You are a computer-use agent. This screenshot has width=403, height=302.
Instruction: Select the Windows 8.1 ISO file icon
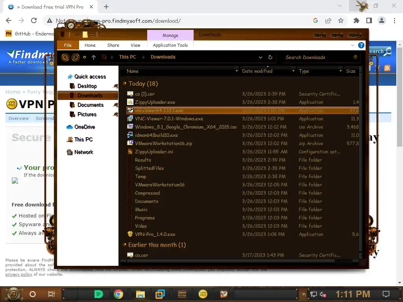point(130,127)
